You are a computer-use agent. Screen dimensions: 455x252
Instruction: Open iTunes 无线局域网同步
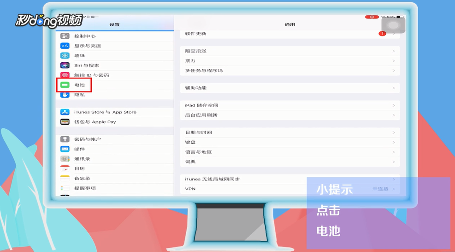pyautogui.click(x=290, y=179)
